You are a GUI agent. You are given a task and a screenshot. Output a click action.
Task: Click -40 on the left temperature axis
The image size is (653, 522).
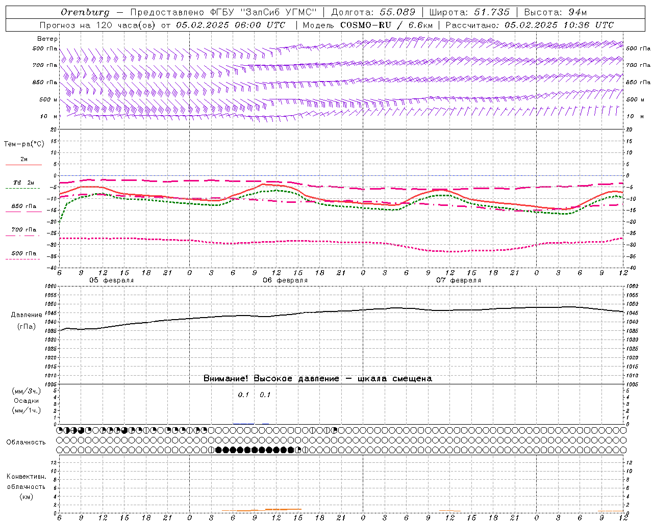(x=53, y=268)
